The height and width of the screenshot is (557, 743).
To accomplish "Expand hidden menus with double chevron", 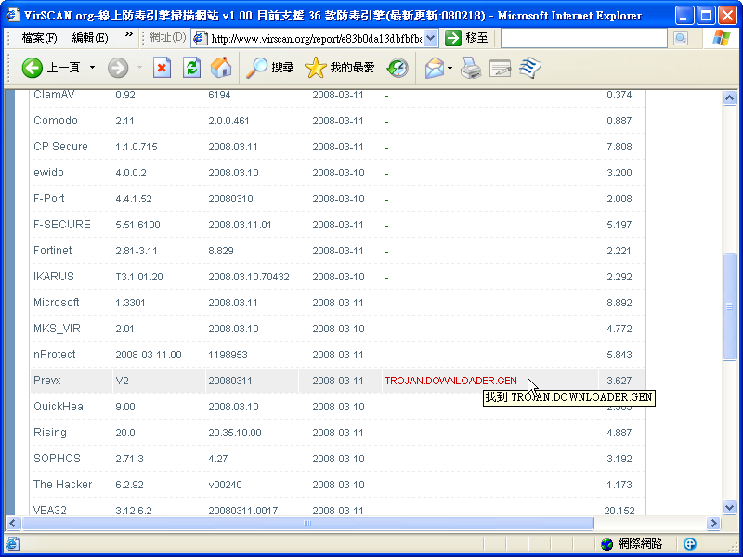I will [x=129, y=34].
